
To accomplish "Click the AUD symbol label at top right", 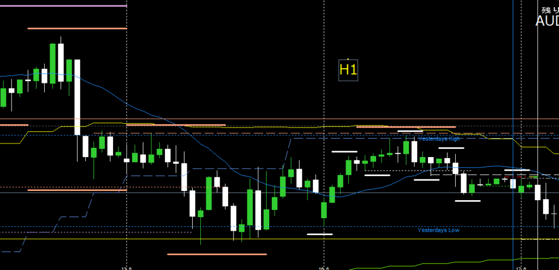I will pos(546,21).
